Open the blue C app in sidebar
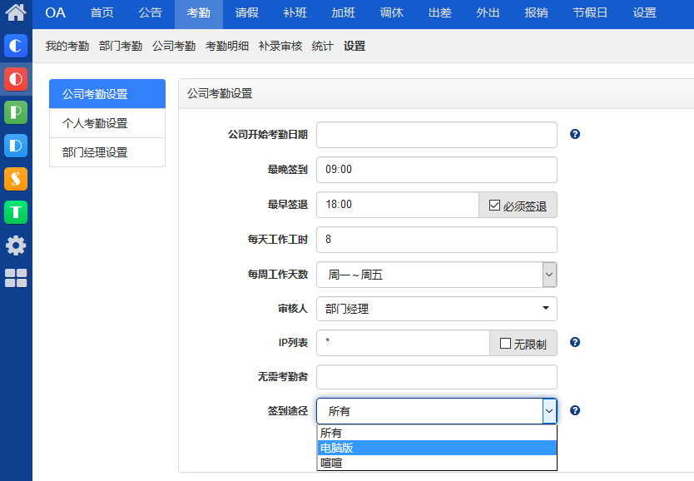The width and height of the screenshot is (694, 481). click(16, 46)
